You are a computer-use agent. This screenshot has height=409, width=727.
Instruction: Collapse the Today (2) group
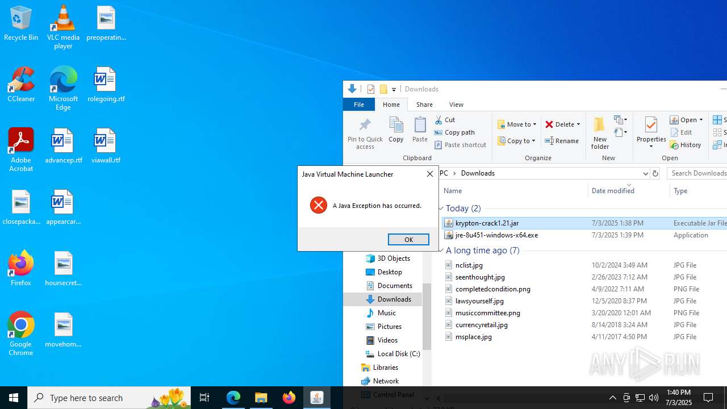point(441,208)
